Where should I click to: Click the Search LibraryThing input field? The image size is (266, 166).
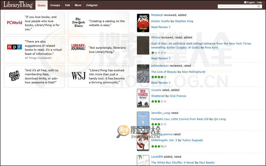tap(237, 7)
